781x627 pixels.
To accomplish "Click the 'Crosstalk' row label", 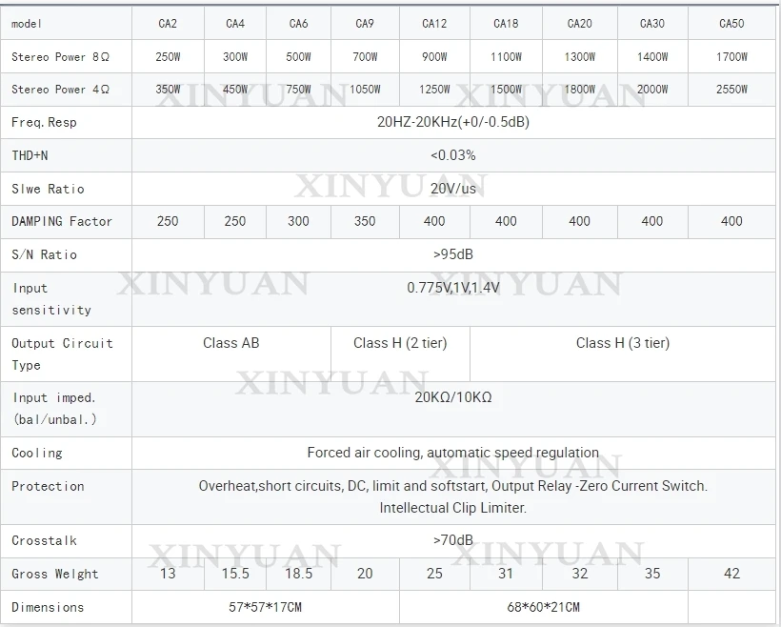I will [x=44, y=541].
